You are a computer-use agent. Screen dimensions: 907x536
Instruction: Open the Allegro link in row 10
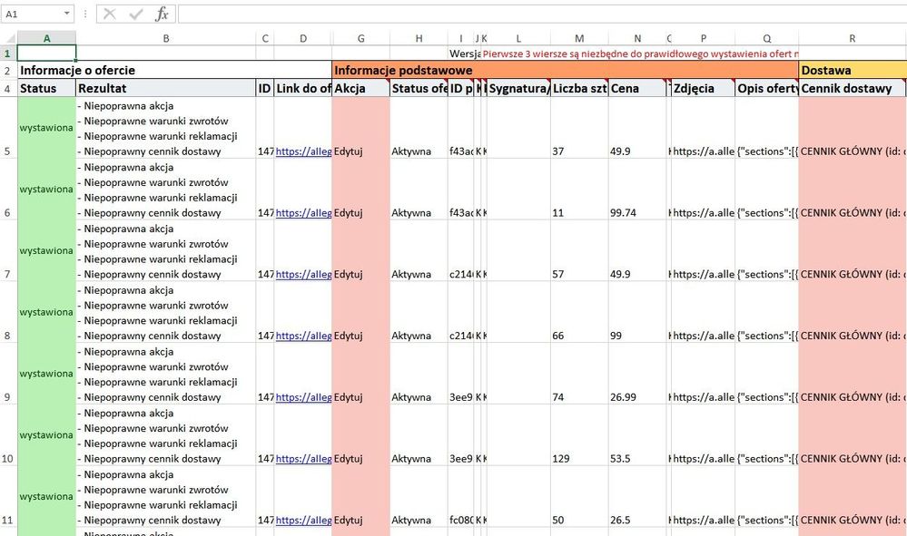(x=303, y=459)
